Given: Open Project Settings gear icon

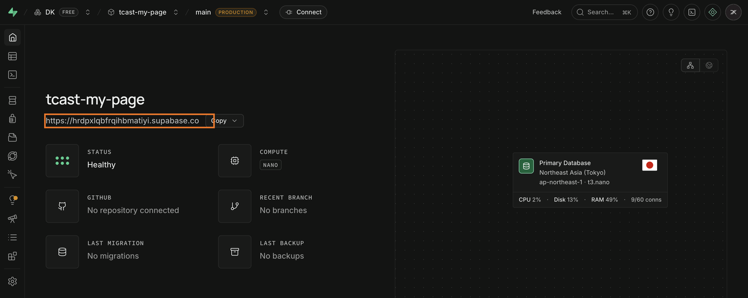Looking at the screenshot, I should tap(12, 281).
